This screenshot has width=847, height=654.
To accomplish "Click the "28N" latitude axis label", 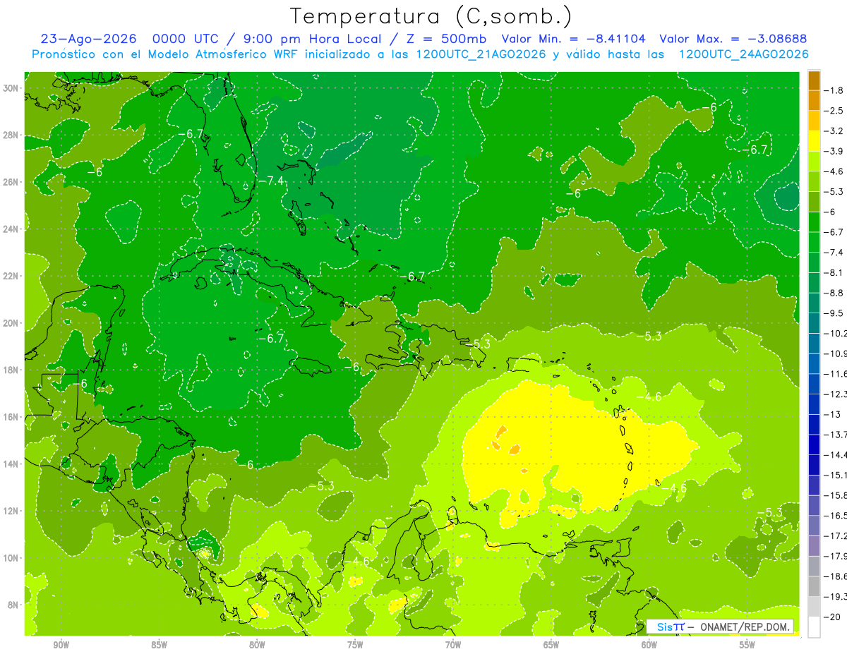I will coord(11,135).
